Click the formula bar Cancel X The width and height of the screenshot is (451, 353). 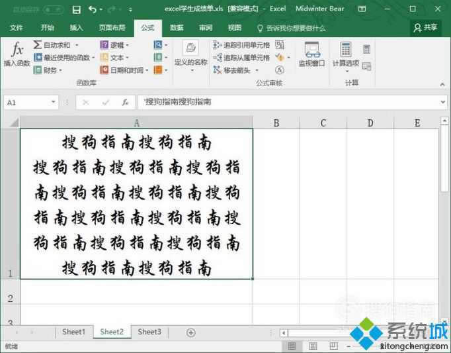(86, 102)
